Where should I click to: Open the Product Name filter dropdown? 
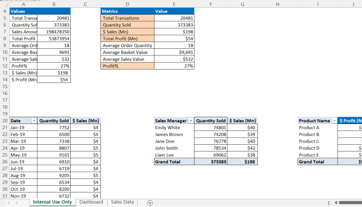334,121
